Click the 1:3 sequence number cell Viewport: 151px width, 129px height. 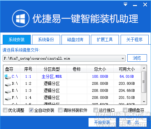tap(28, 90)
